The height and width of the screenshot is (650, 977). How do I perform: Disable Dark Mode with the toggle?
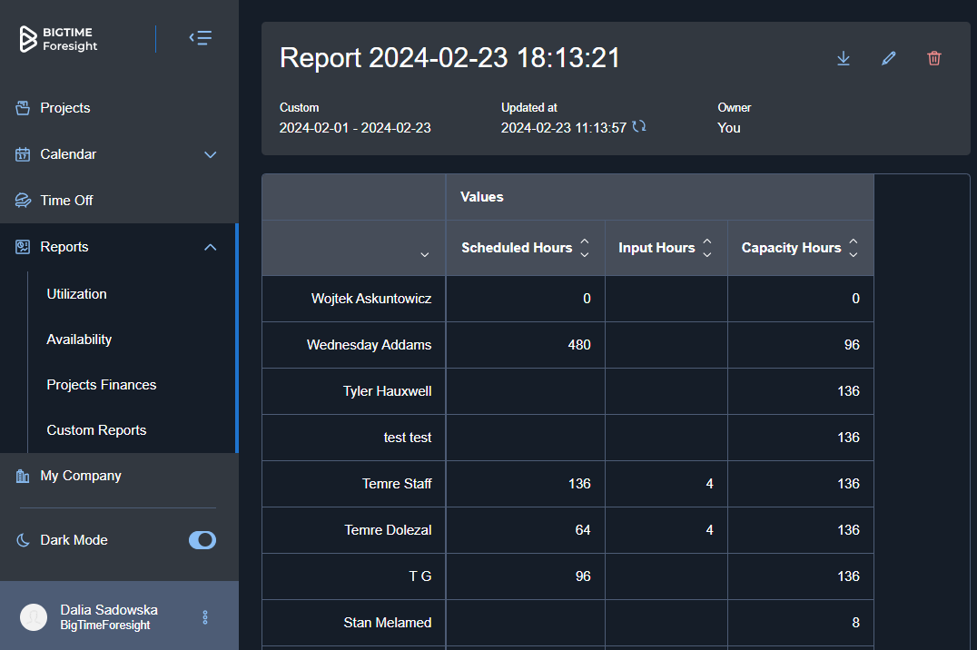(202, 540)
